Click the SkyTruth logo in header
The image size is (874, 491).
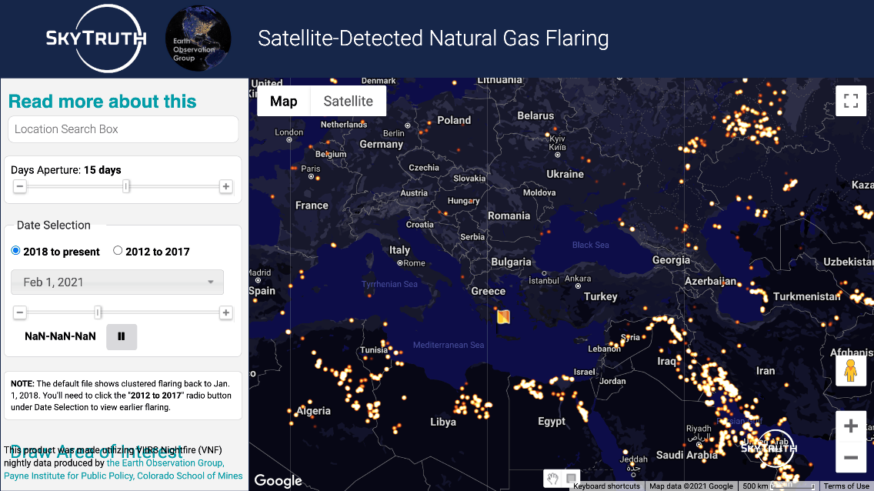96,38
